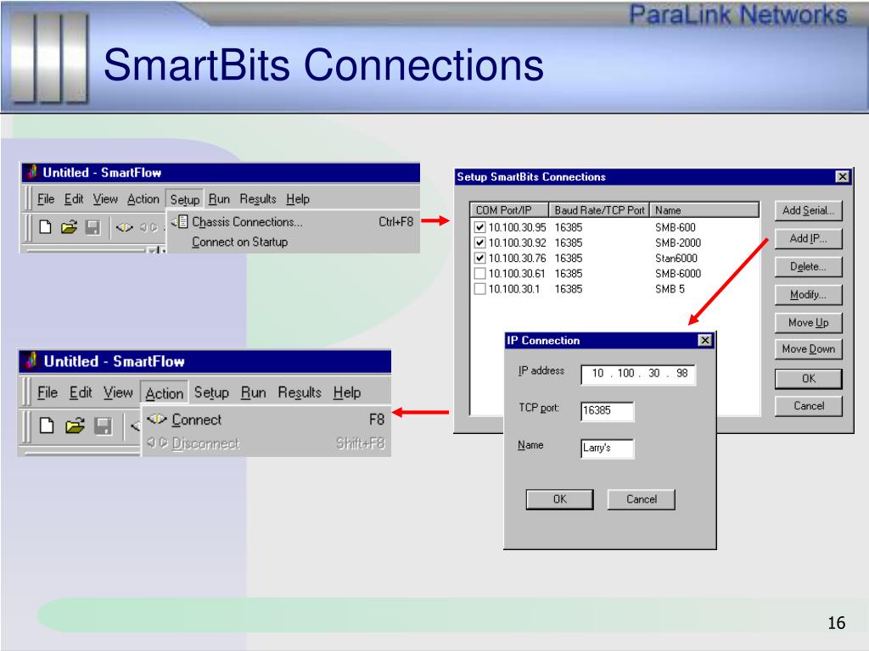
Task: Click New document icon in upper SmartFlow toolbar
Action: point(46,227)
